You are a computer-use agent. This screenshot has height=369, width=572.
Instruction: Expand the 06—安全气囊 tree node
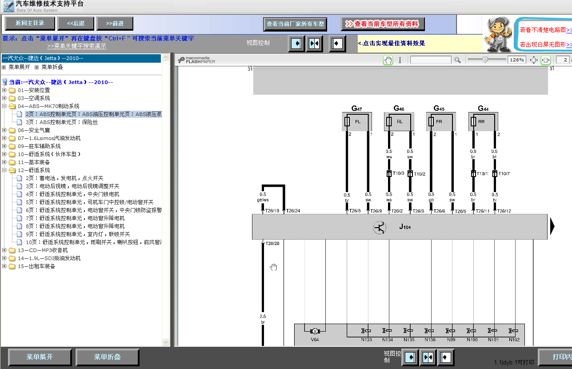[x=4, y=130]
